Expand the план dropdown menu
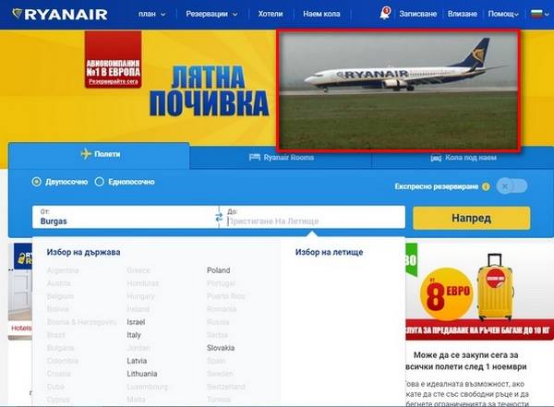The width and height of the screenshot is (554, 407). pos(152,14)
